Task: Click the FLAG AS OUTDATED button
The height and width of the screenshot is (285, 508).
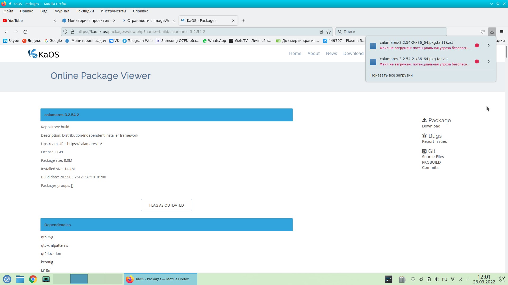Action: pos(166,205)
